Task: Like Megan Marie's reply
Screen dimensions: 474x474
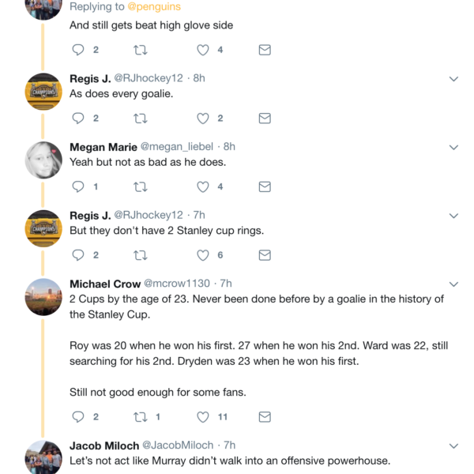Action: (203, 187)
